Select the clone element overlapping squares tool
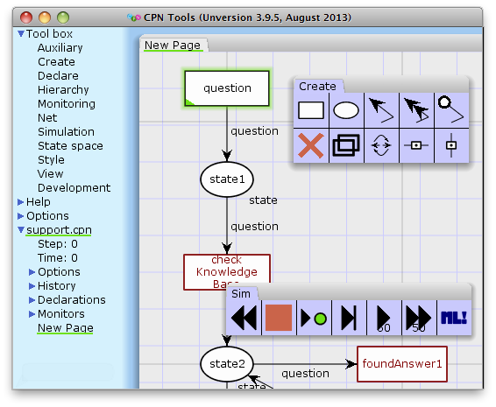 pyautogui.click(x=346, y=145)
